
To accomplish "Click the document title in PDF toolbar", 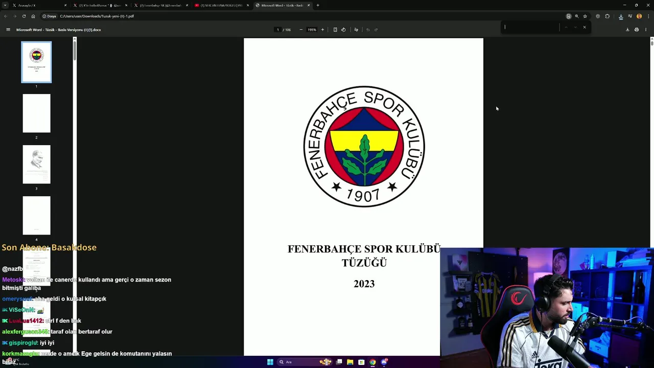I will (59, 30).
